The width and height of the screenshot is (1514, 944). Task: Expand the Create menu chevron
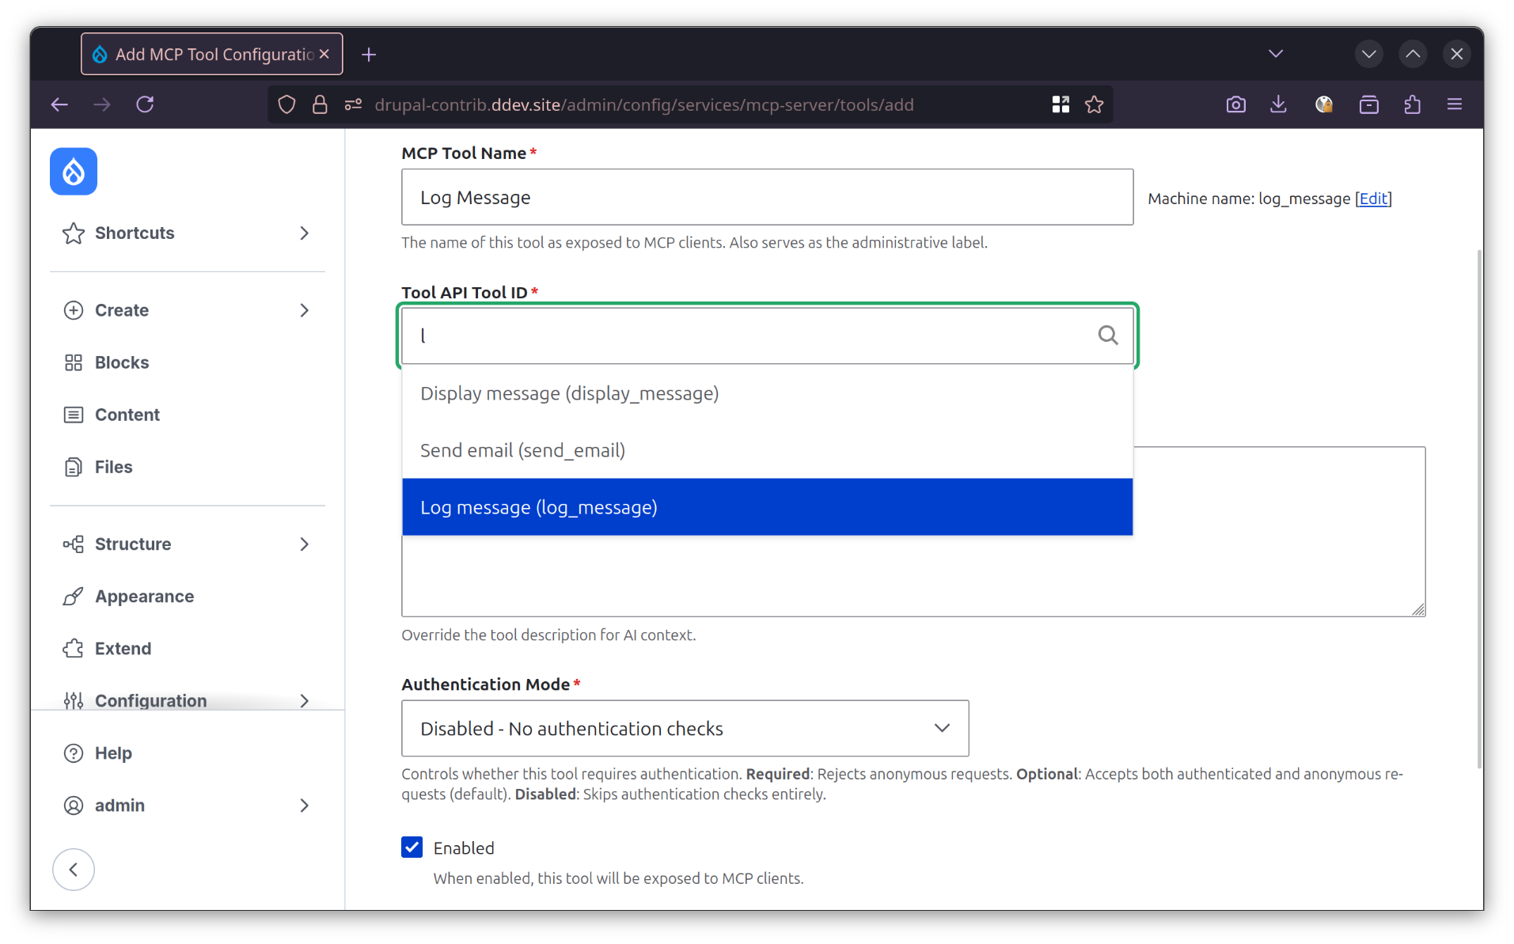(305, 310)
